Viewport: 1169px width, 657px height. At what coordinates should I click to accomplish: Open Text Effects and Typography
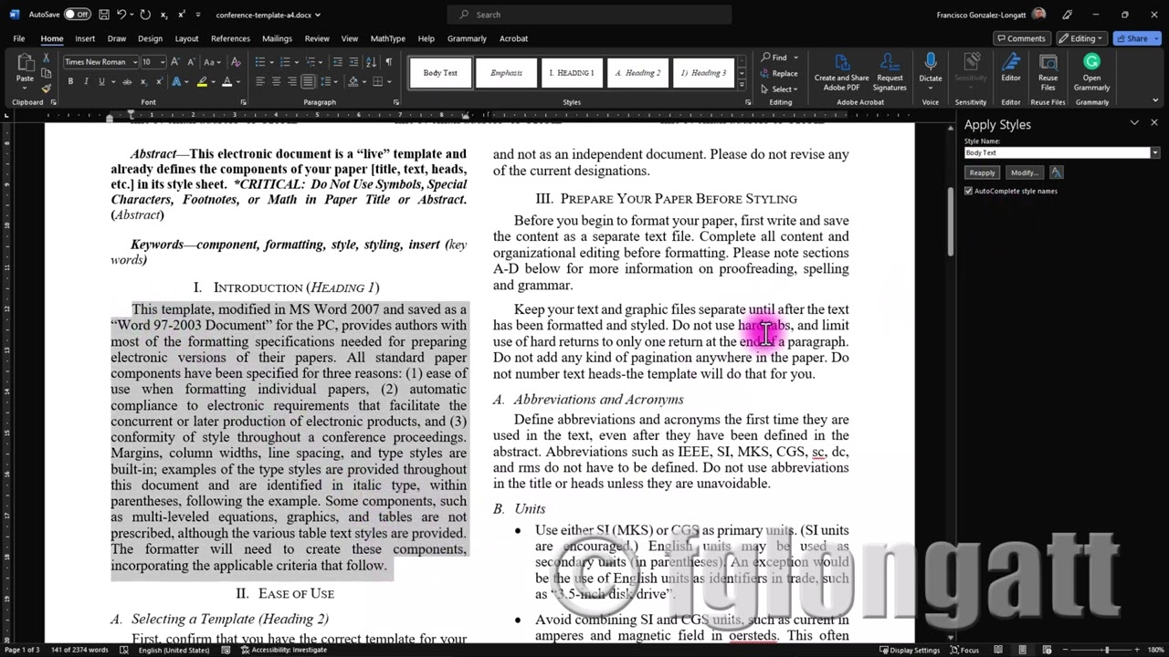tap(177, 81)
